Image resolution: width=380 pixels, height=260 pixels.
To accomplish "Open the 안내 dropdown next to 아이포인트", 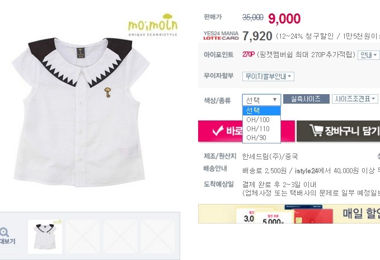I will (x=368, y=55).
